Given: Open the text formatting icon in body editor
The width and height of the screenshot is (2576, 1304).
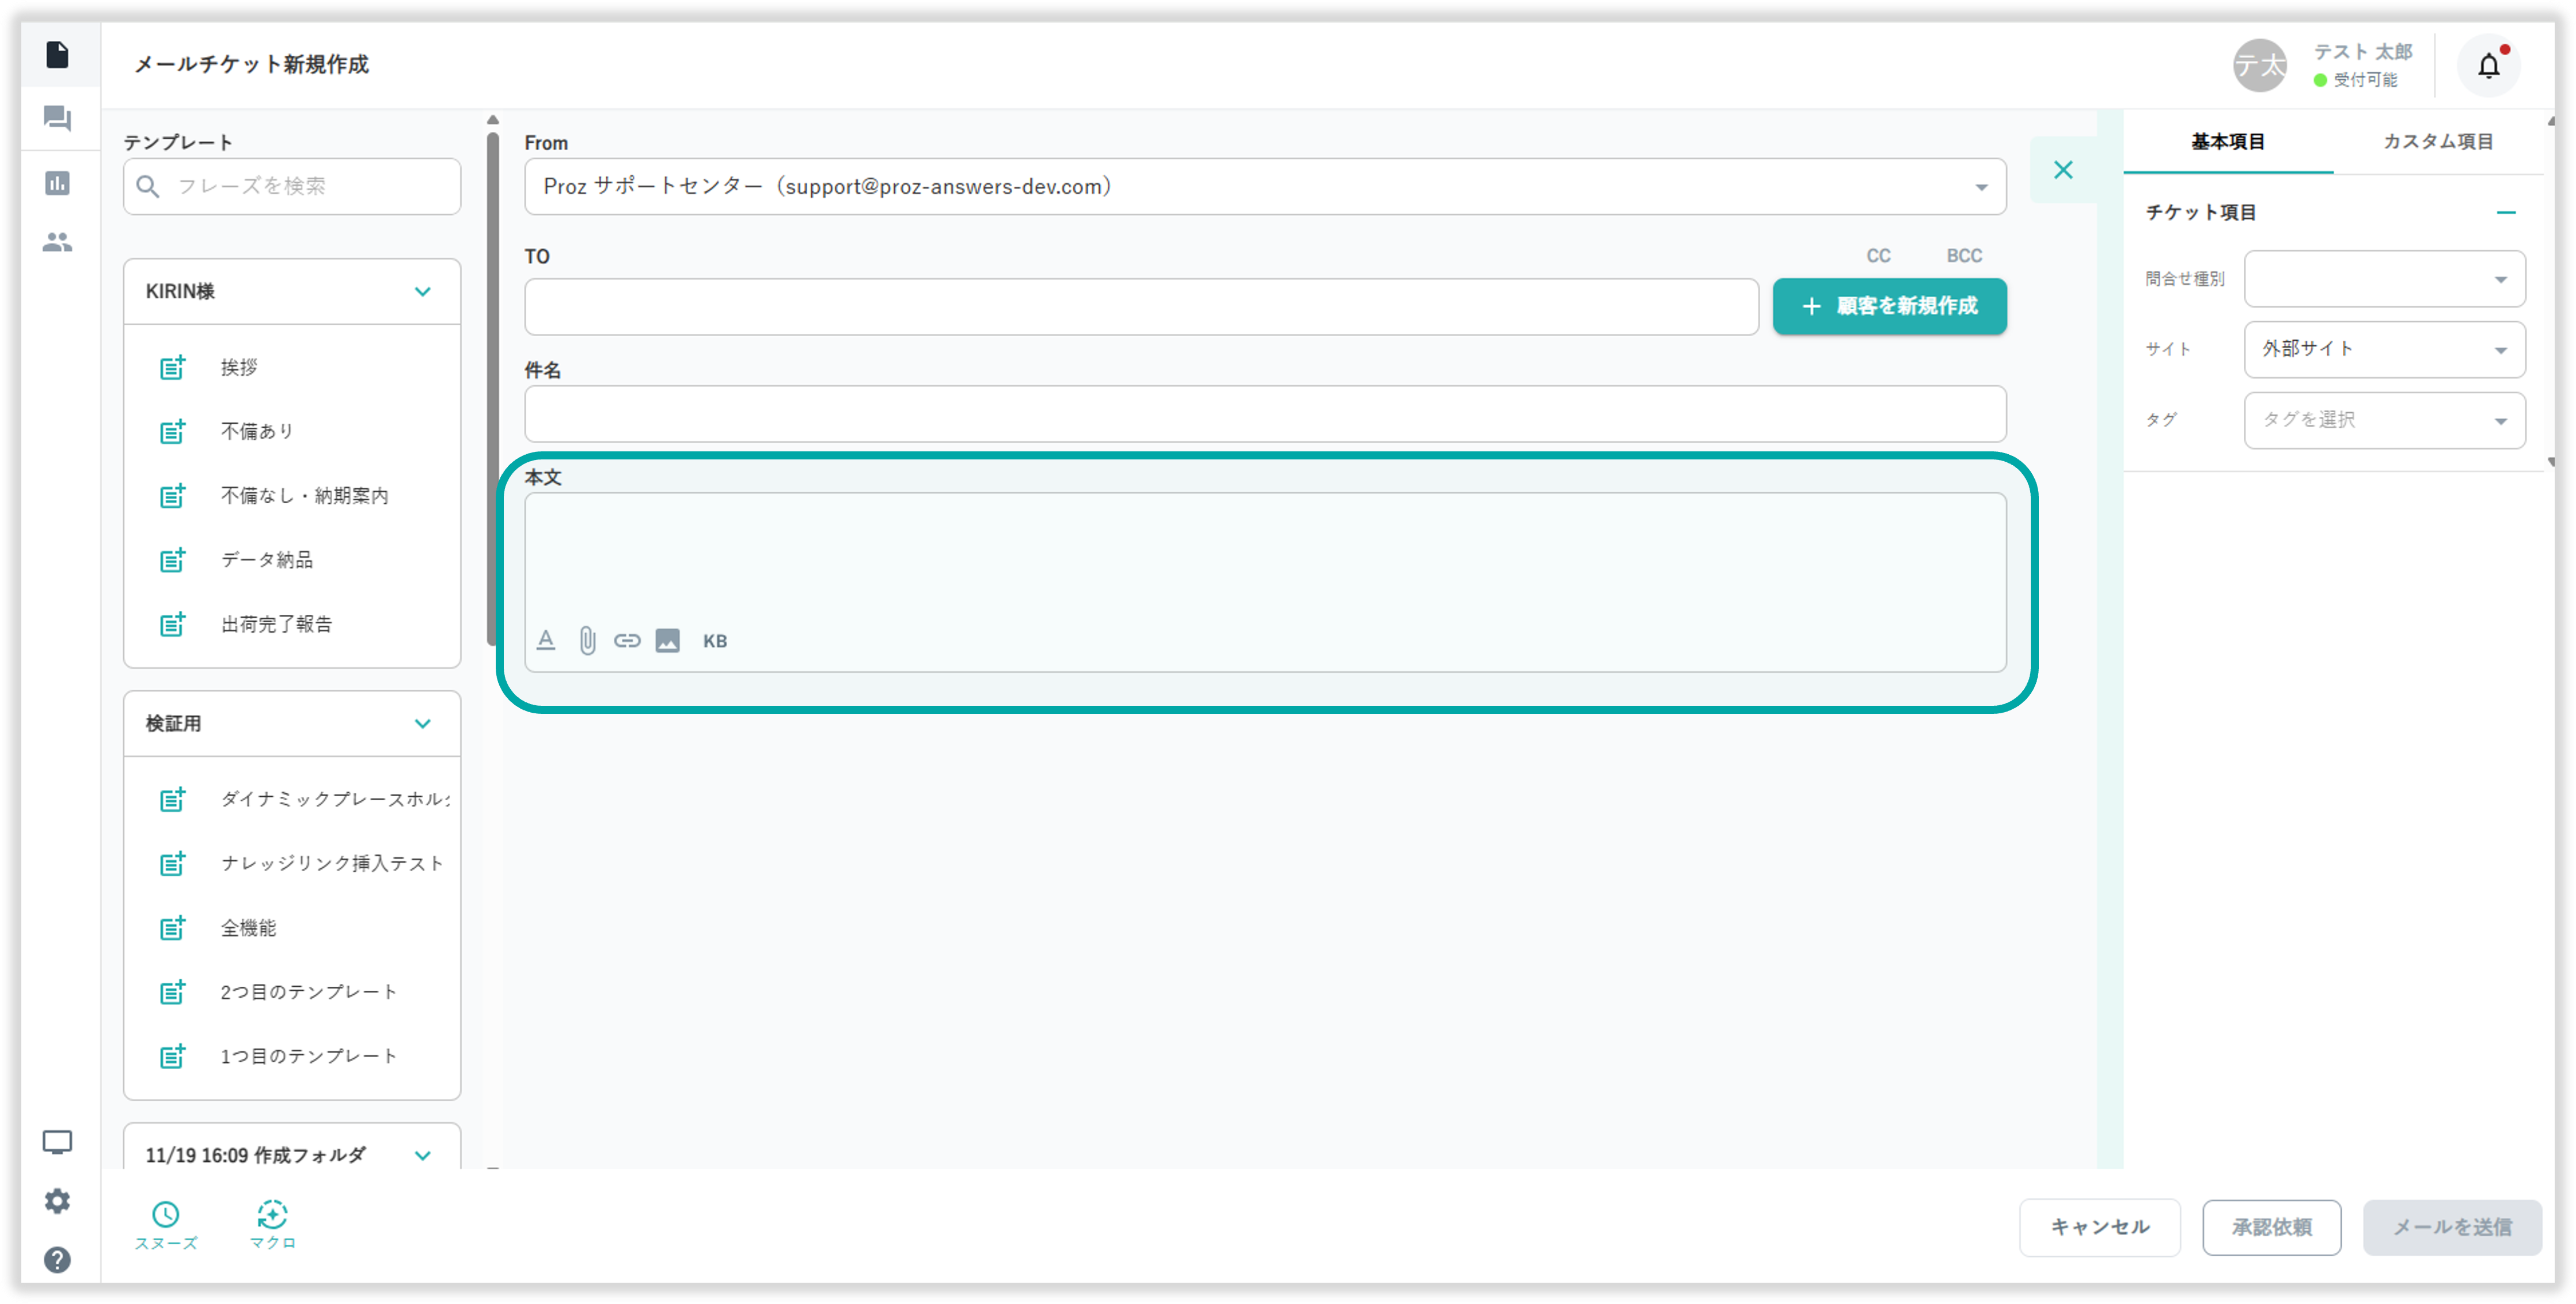Looking at the screenshot, I should click(546, 641).
